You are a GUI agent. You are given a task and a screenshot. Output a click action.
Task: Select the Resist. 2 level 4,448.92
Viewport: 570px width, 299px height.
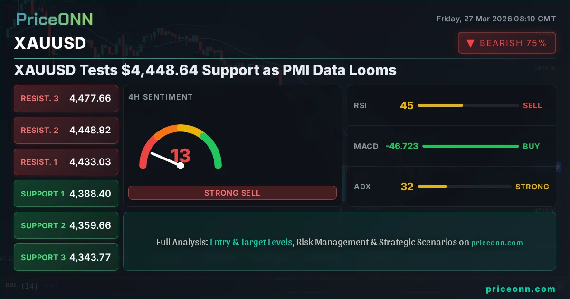(66, 130)
